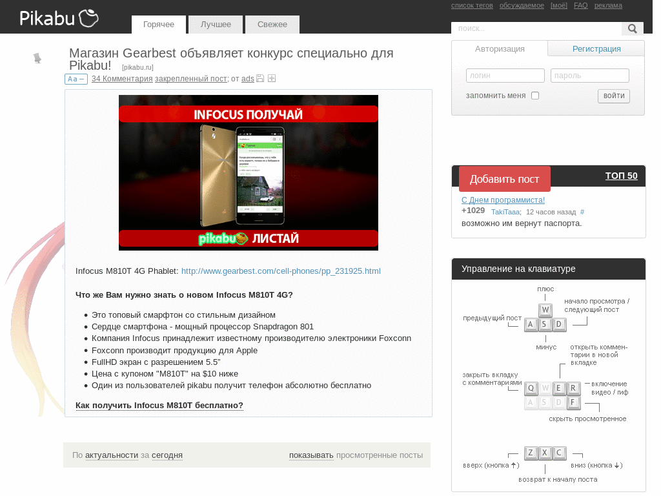Click the Z key icon for вверх
This screenshot has height=496, width=661.
click(531, 453)
